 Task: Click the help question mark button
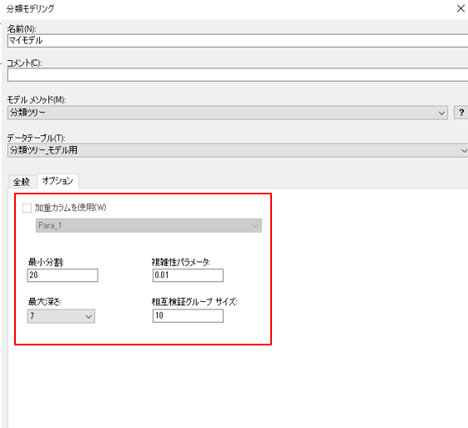click(x=460, y=113)
